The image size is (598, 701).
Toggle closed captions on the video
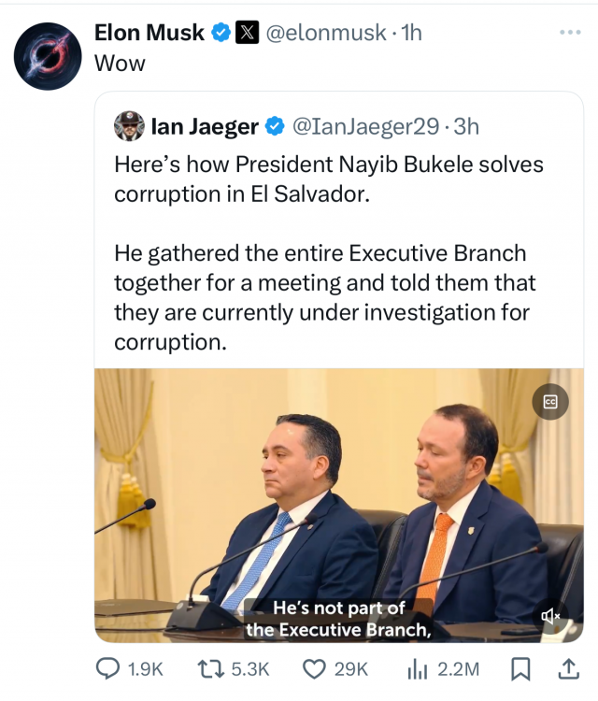(x=550, y=402)
